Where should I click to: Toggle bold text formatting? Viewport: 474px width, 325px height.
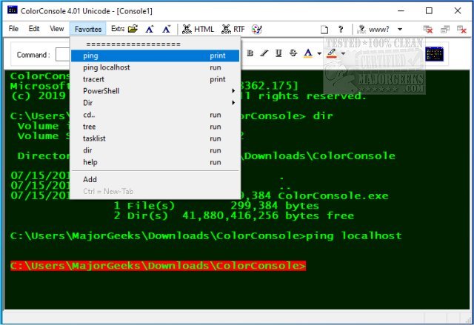pos(250,53)
